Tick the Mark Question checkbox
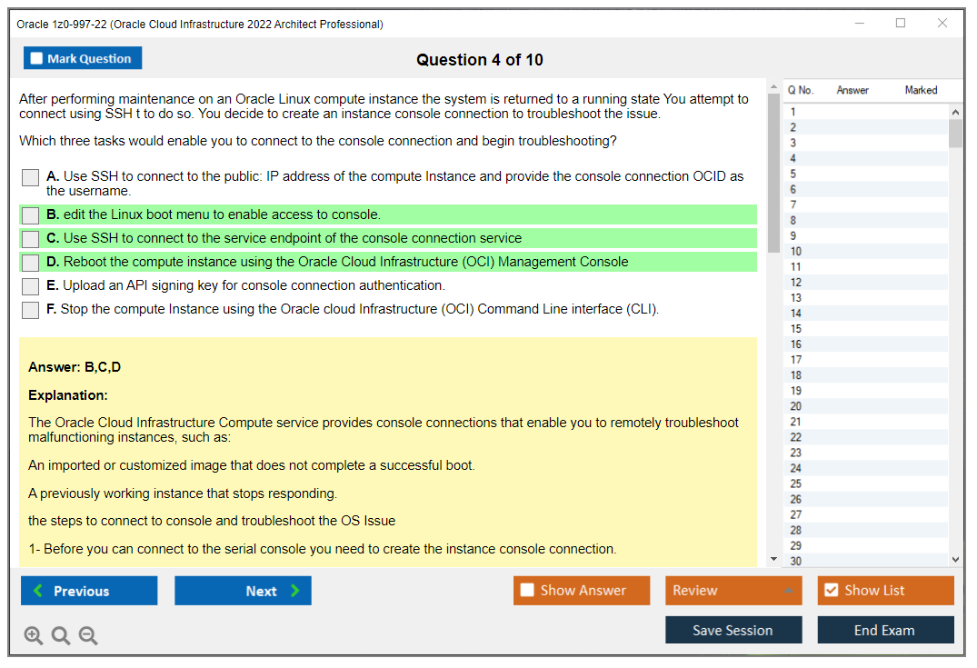Screen dimensions: 977x668 (36, 59)
